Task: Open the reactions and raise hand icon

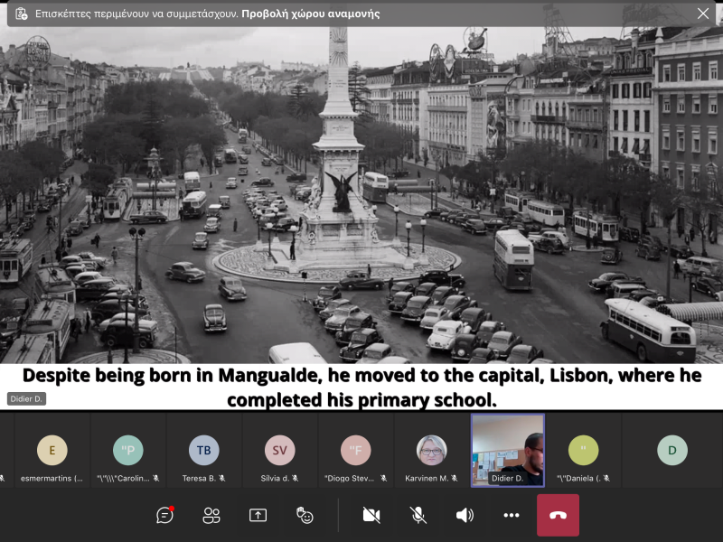Action: (305, 515)
